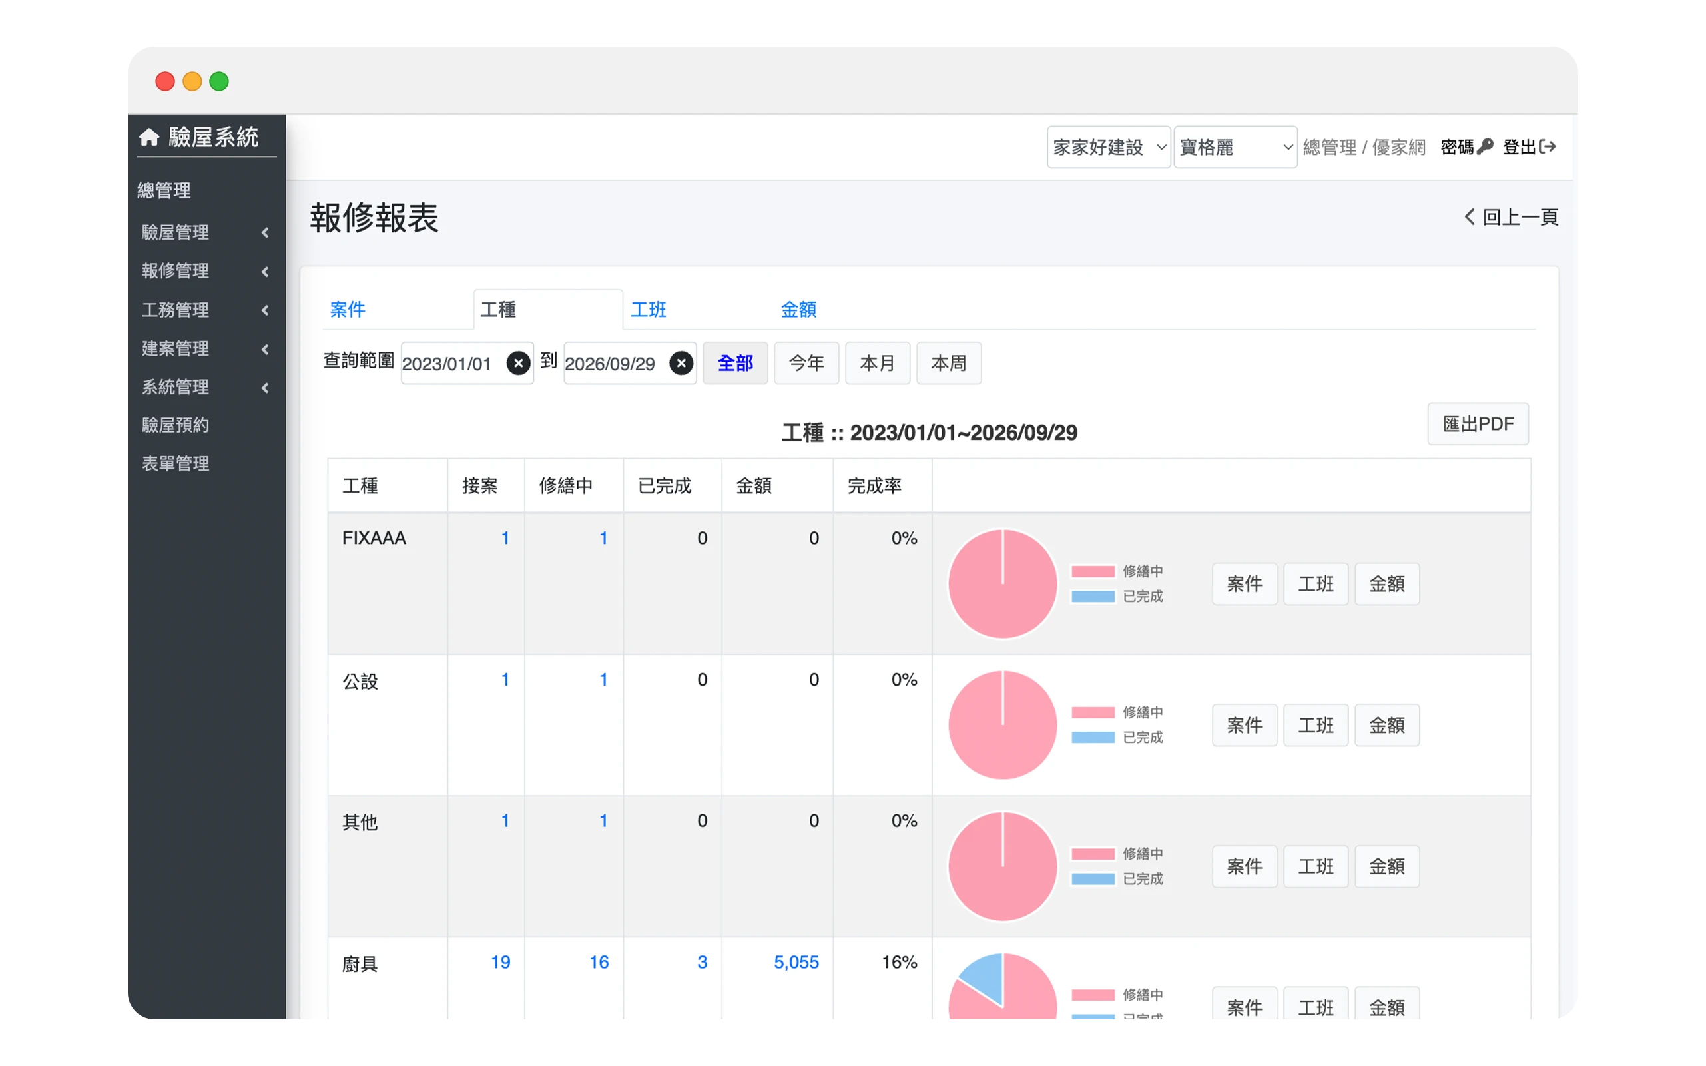1706x1066 pixels.
Task: Click the pie chart in the 公設 row
Action: click(1002, 725)
